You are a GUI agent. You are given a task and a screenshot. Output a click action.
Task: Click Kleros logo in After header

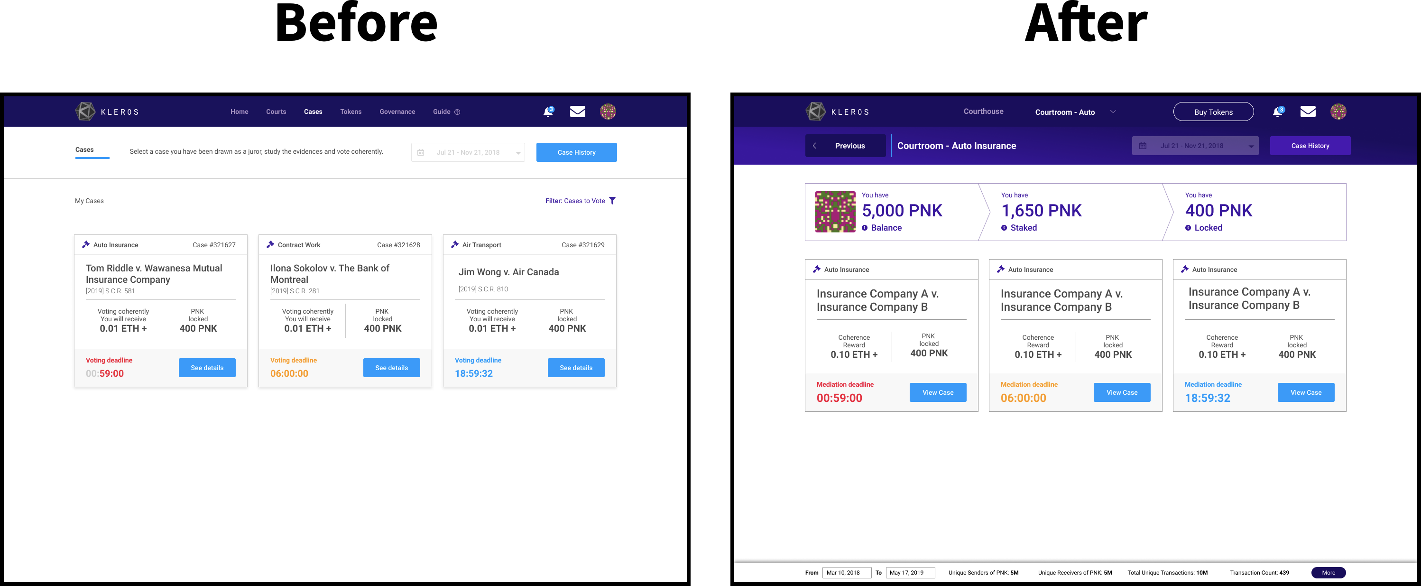point(838,112)
